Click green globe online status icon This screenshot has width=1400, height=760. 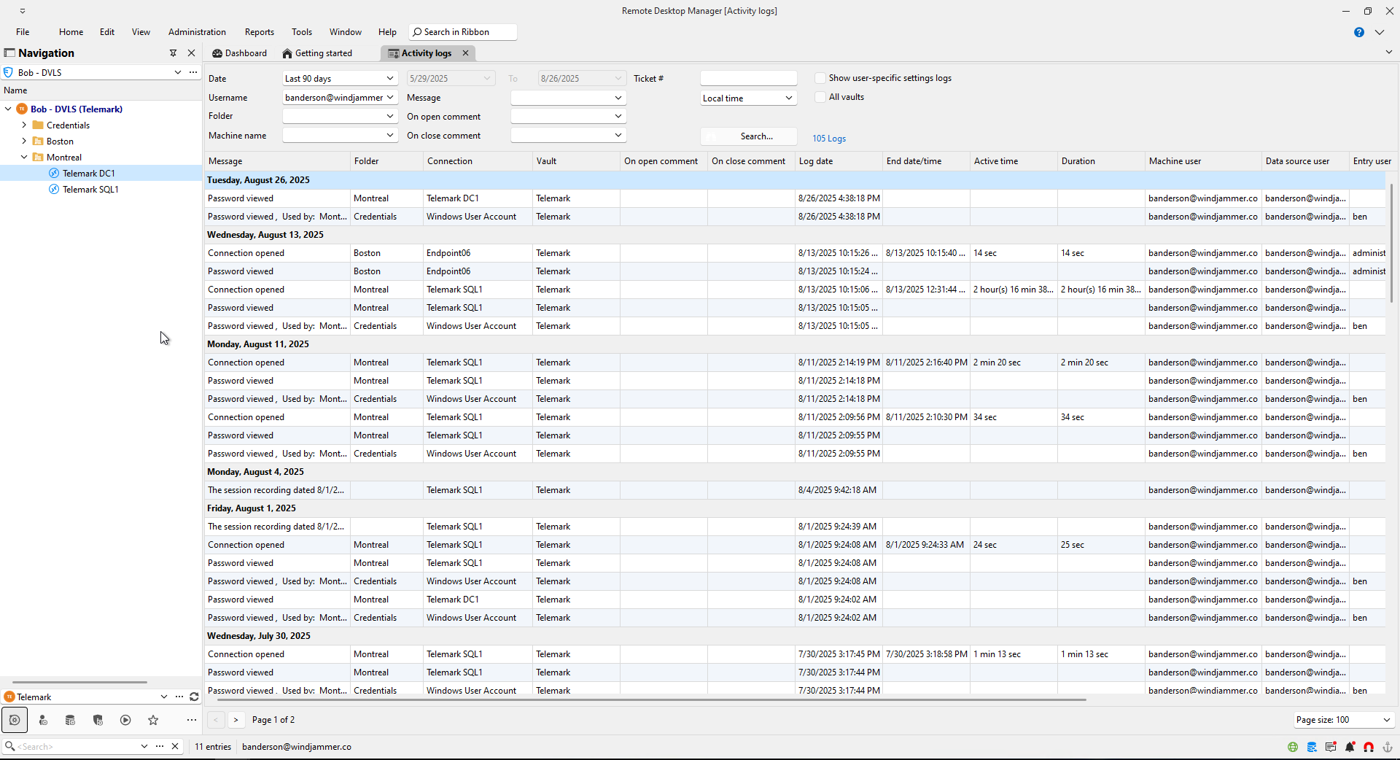(x=1293, y=747)
